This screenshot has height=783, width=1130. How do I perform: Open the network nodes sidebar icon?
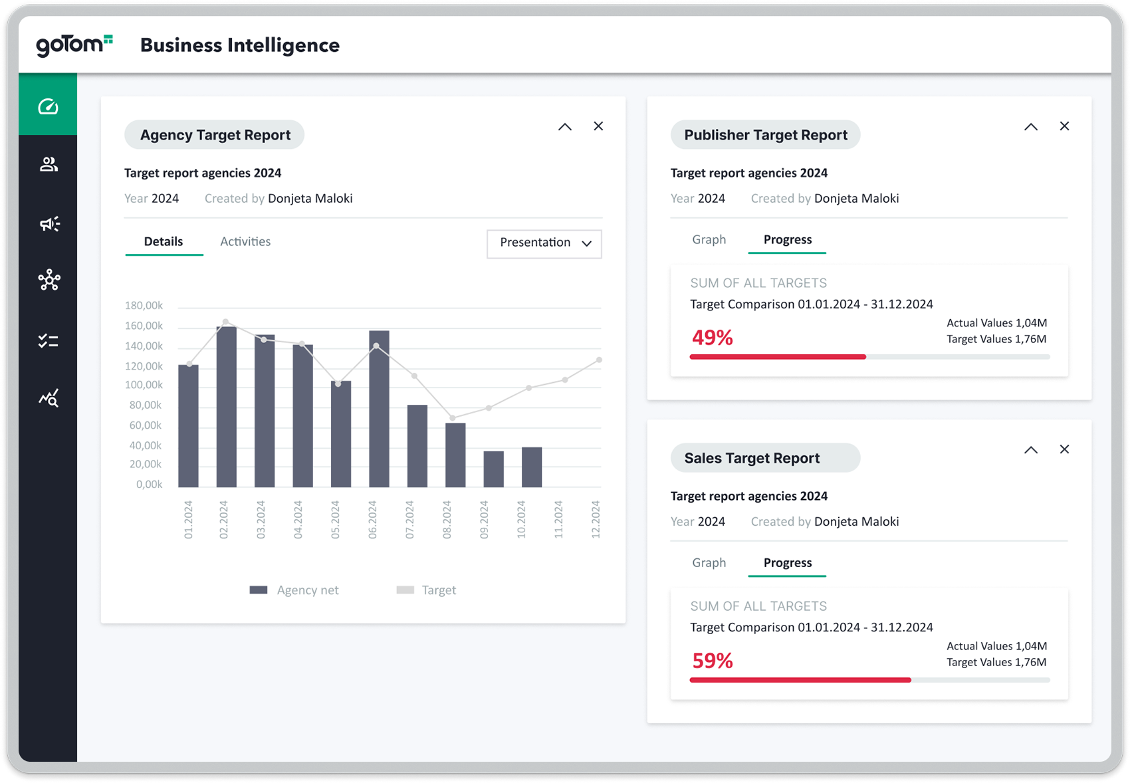pyautogui.click(x=49, y=280)
